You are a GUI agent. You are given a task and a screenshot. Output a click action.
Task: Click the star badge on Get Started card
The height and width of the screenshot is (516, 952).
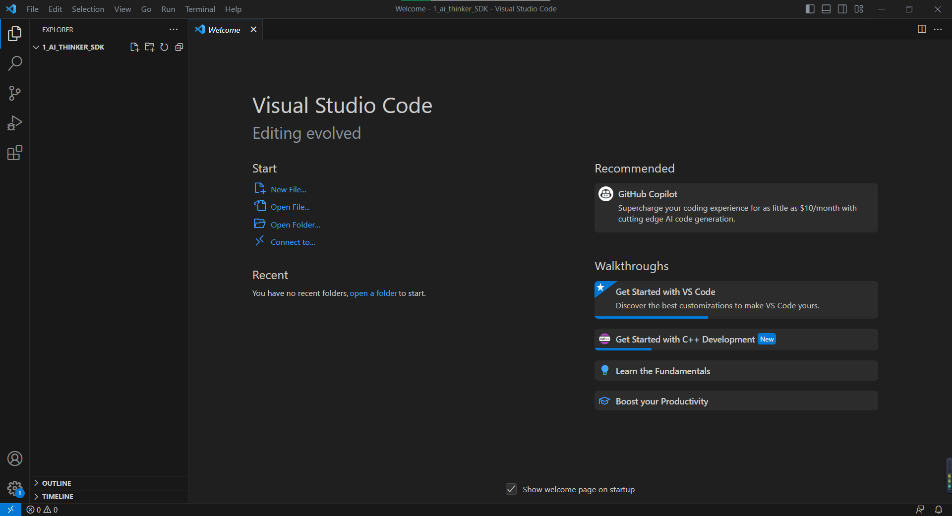tap(601, 287)
